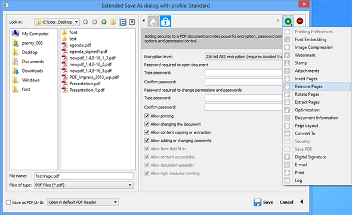Screen dimensions: 352x215
Task: Select Presentation.pdf file
Action: pos(81,83)
